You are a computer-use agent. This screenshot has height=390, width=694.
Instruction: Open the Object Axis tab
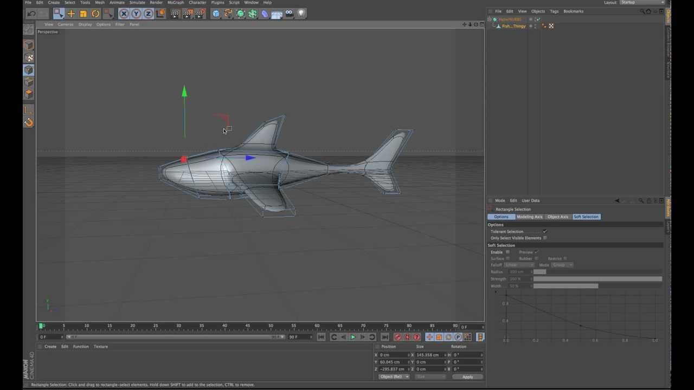pyautogui.click(x=558, y=217)
